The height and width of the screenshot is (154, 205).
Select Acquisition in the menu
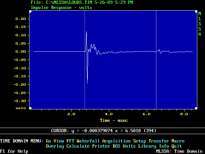pyautogui.click(x=116, y=141)
